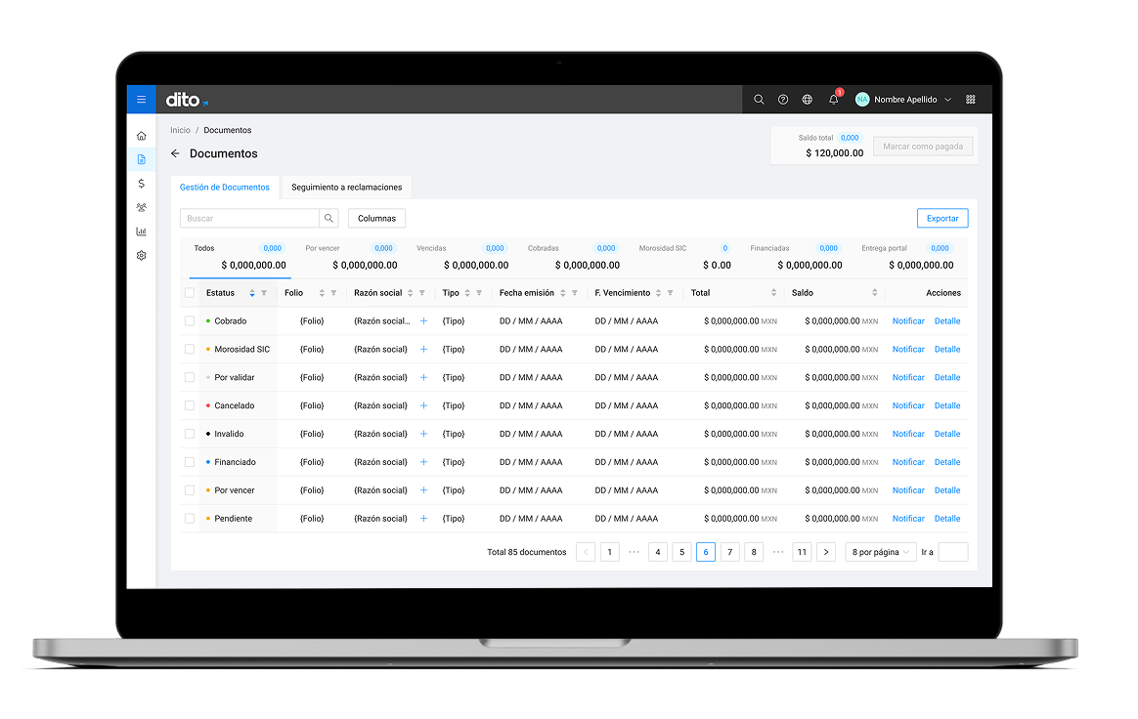Click the users group icon in the sidebar
This screenshot has width=1138, height=719.
click(x=141, y=207)
